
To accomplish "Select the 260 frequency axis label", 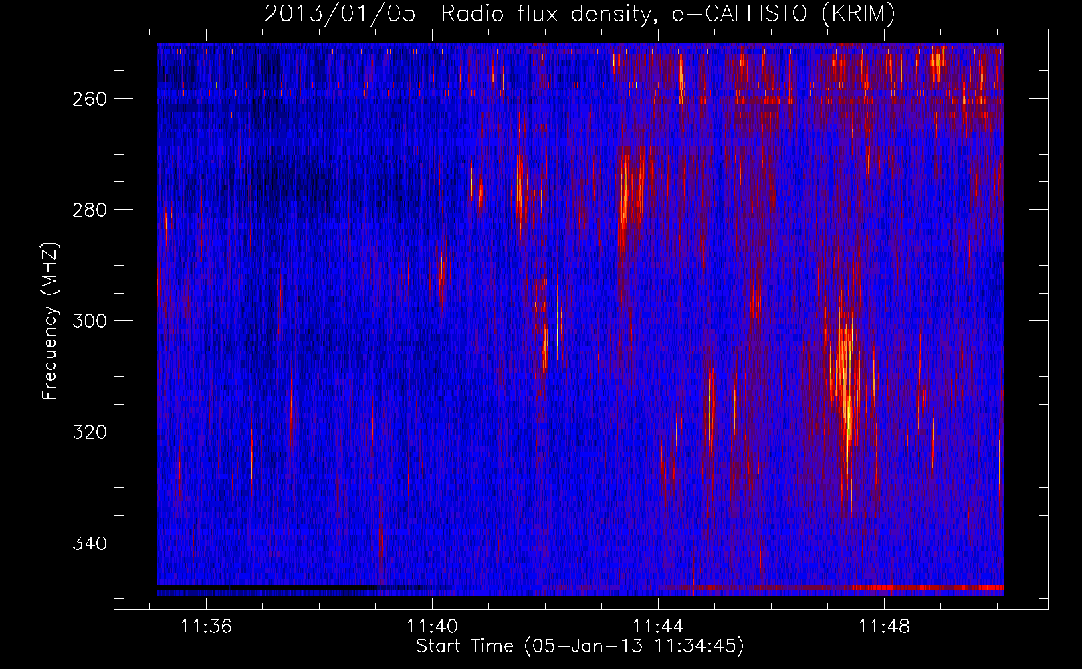I will (90, 99).
